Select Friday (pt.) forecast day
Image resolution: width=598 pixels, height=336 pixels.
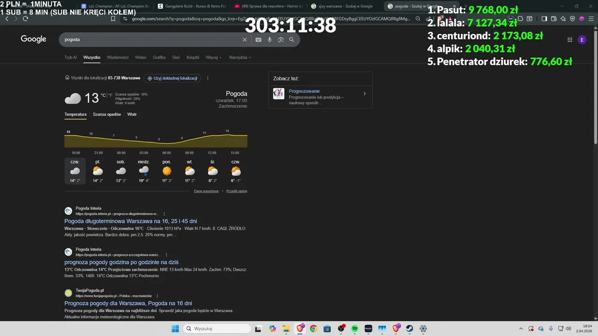coord(98,171)
